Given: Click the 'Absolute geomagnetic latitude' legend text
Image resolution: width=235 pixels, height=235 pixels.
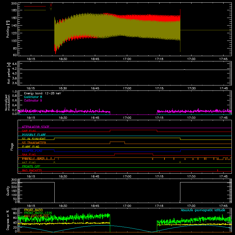Looking at the screenshot, I should 203,210.
